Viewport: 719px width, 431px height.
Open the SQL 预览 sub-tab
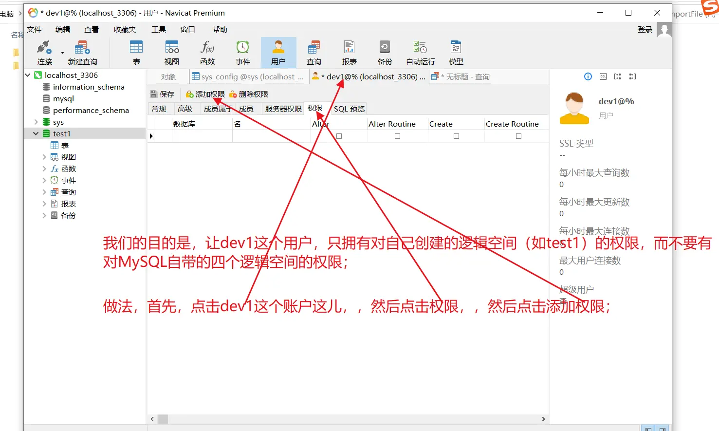click(349, 109)
